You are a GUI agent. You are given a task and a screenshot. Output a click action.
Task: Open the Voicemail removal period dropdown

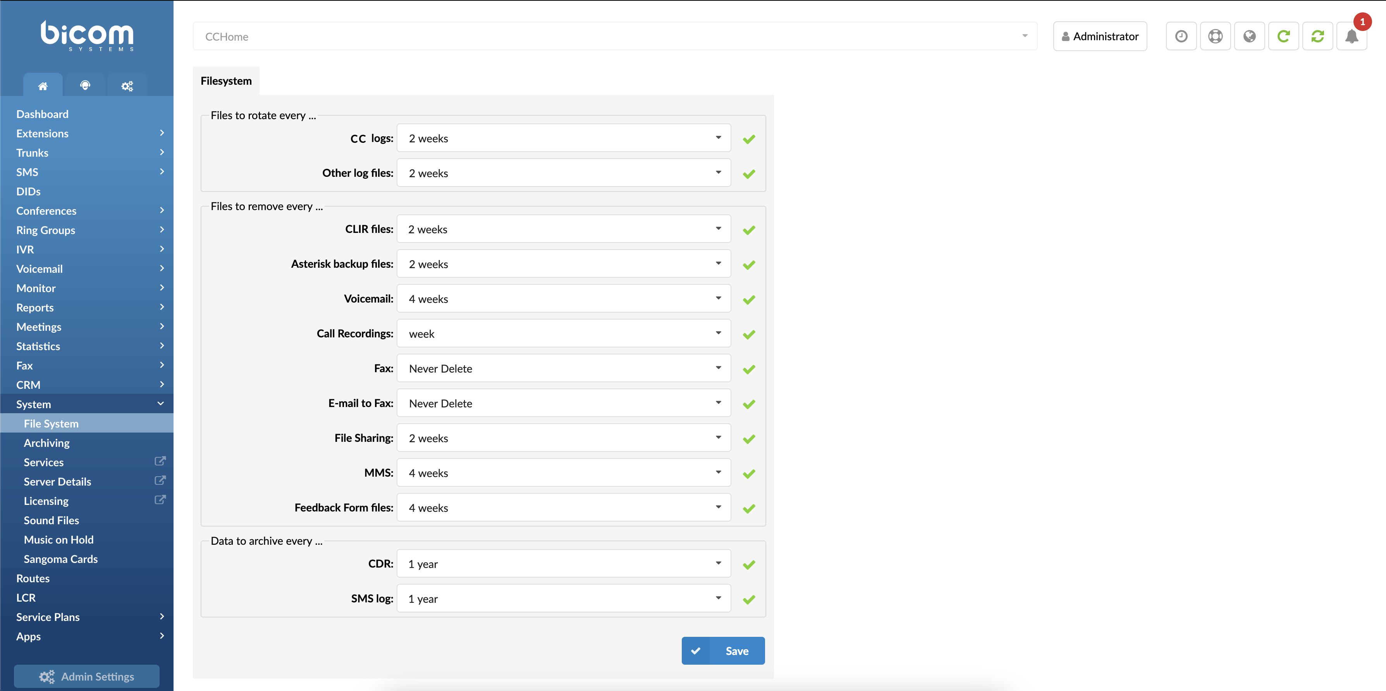(563, 298)
